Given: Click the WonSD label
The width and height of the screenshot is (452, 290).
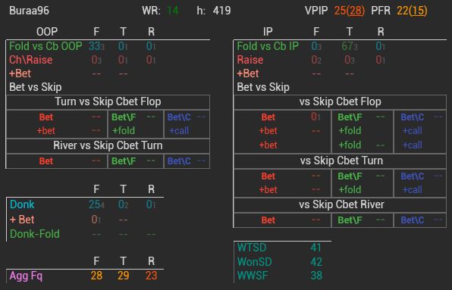Looking at the screenshot, I should [x=255, y=262].
